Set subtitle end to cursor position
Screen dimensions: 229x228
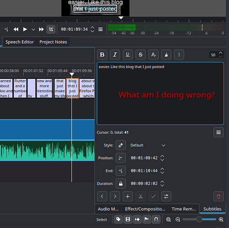(x=121, y=171)
